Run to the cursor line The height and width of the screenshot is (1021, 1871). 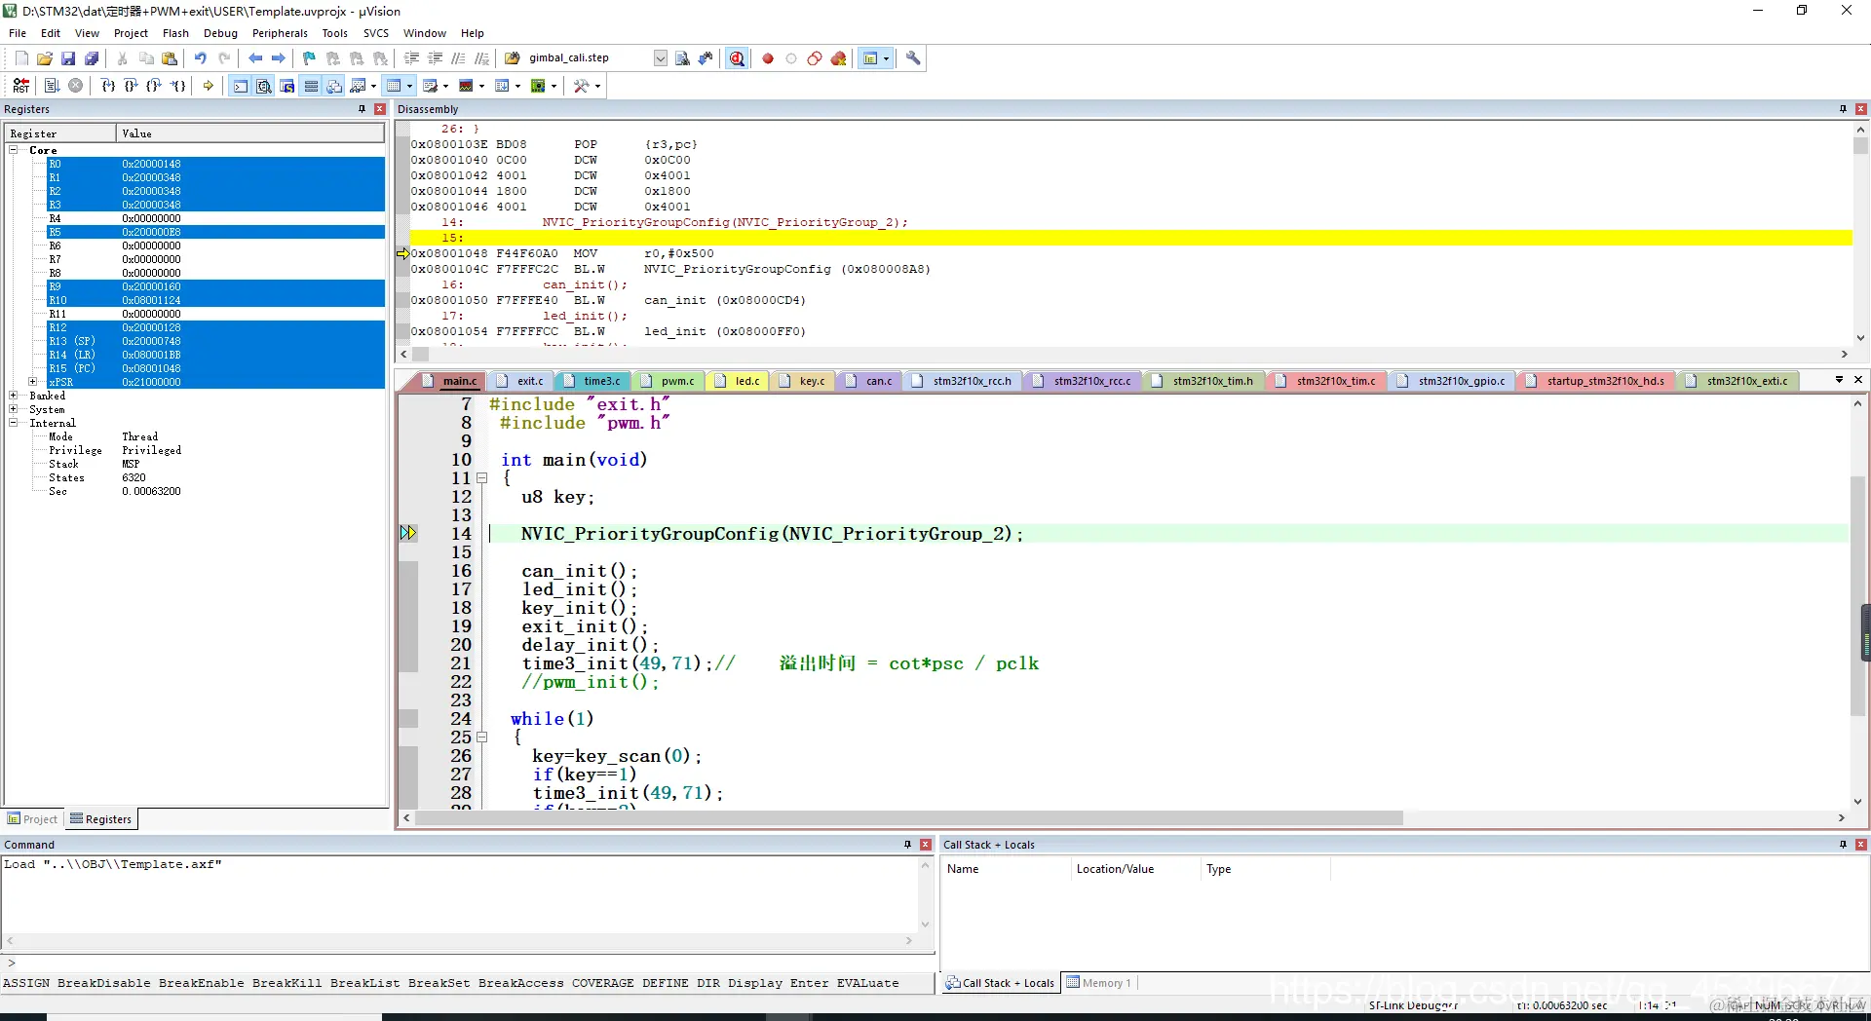(177, 86)
